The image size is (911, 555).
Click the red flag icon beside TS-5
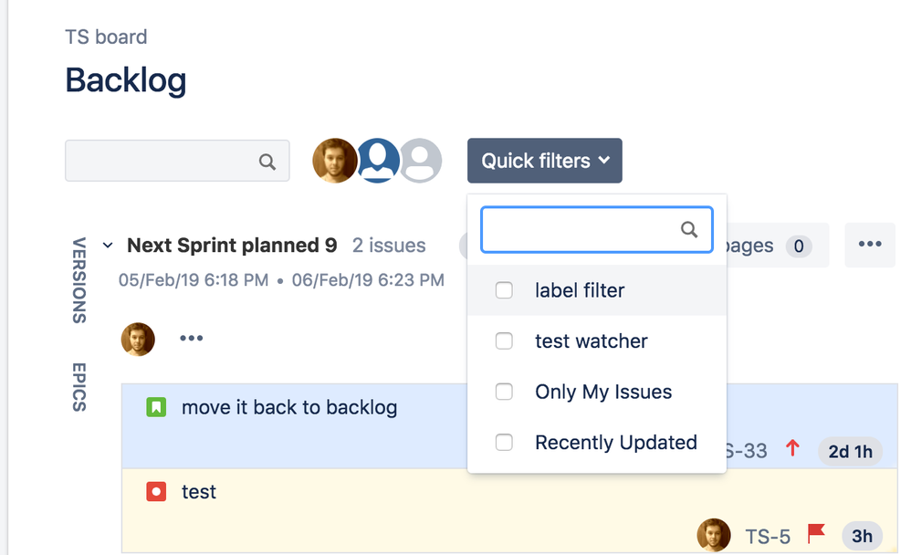(x=815, y=535)
